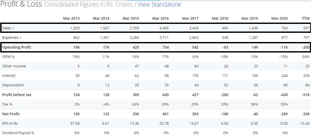Click the Mar 2016 column header
The width and height of the screenshot is (311, 136).
[160, 18]
